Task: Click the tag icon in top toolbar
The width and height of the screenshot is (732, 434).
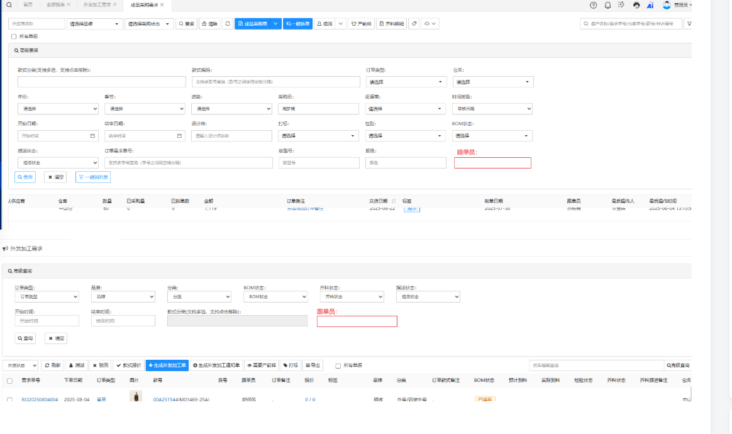Action: 414,24
